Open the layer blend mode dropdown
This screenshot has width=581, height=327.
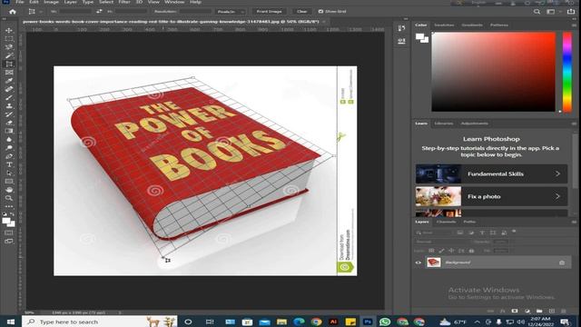(x=442, y=242)
